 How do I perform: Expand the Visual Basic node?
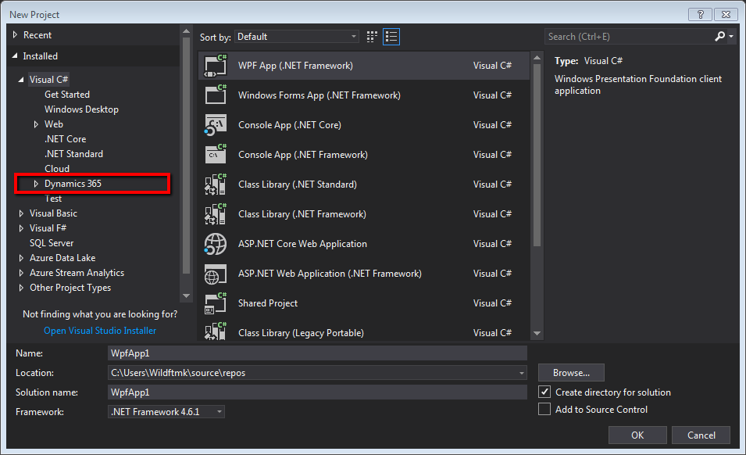click(x=21, y=213)
